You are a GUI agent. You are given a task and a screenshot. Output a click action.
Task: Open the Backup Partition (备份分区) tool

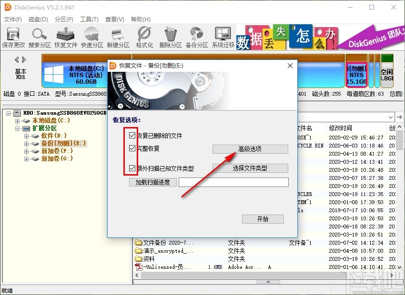[197, 38]
